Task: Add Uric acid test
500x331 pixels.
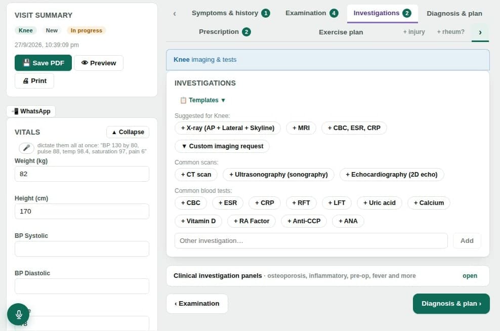Action: [x=380, y=203]
